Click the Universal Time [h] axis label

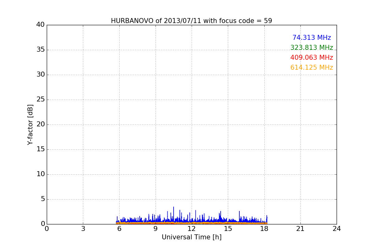point(191,237)
